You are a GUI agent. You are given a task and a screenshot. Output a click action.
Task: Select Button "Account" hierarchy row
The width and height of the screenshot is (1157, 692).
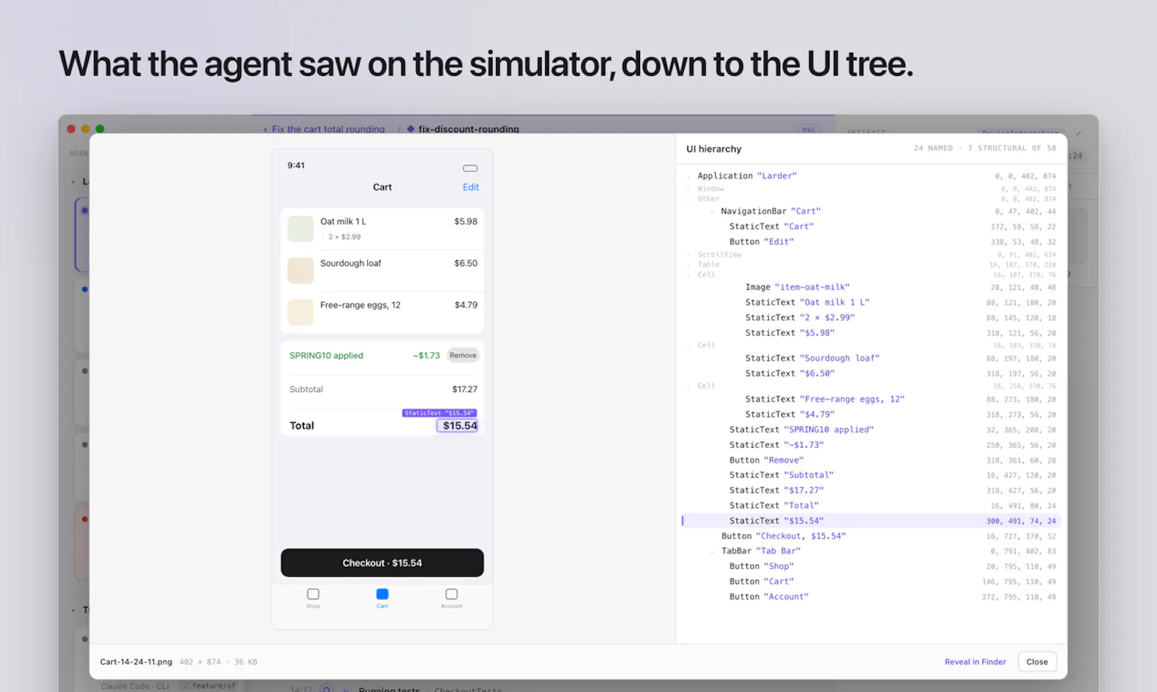click(x=871, y=597)
